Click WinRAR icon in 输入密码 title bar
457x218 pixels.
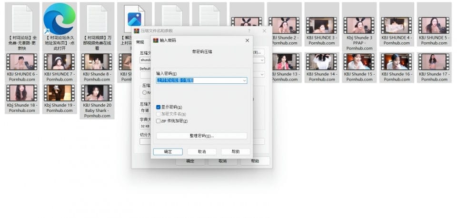point(156,40)
